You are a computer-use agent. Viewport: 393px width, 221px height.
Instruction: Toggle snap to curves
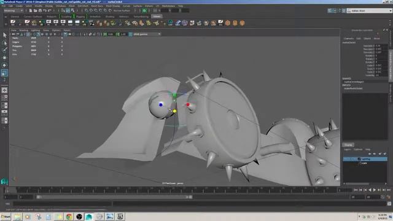[x=91, y=10]
